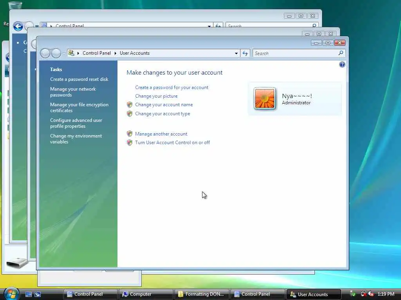Click shield icon beside Change your account type

(130, 114)
